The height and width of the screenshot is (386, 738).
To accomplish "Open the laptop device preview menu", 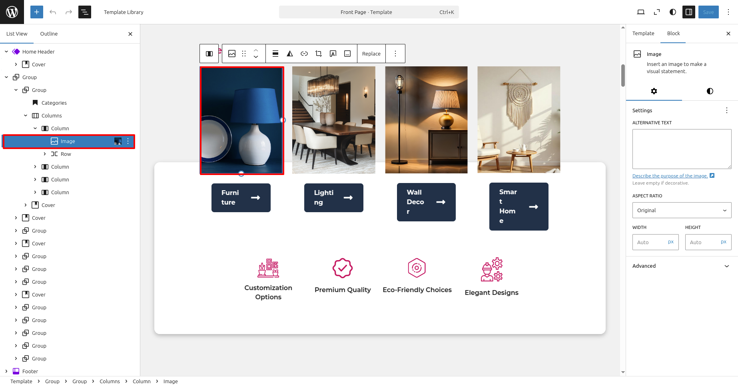I will 641,12.
